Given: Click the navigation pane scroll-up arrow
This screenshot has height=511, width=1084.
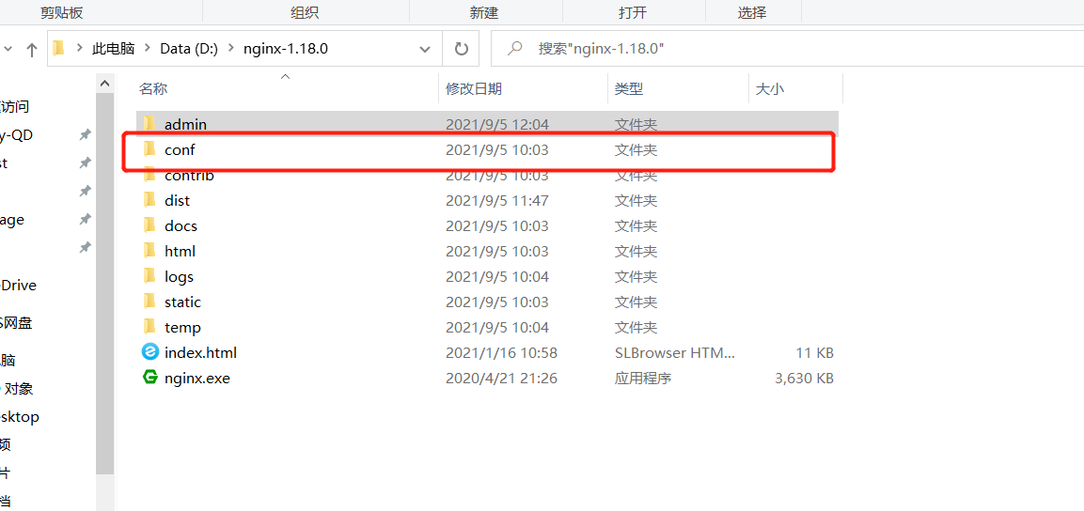Looking at the screenshot, I should [104, 84].
